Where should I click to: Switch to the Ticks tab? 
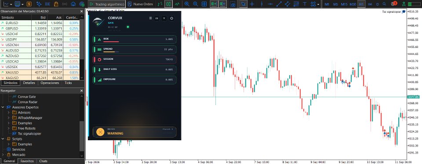coord(69,83)
